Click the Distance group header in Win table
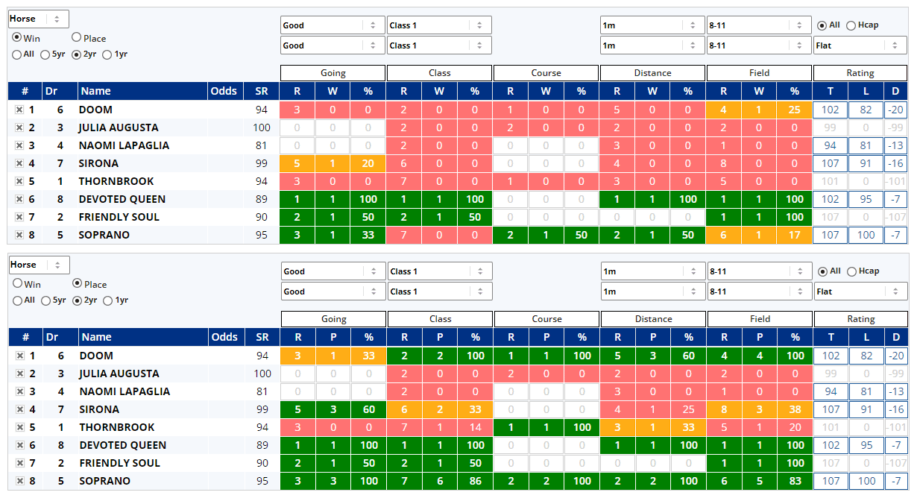 [x=653, y=73]
